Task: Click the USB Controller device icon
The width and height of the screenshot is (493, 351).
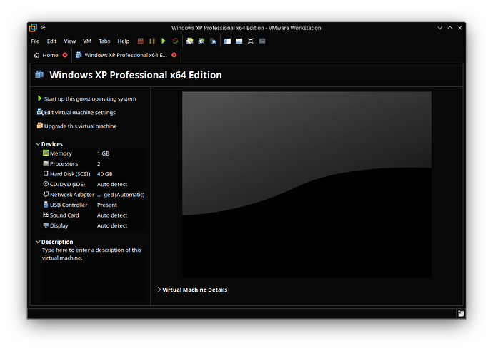Action: pyautogui.click(x=46, y=205)
